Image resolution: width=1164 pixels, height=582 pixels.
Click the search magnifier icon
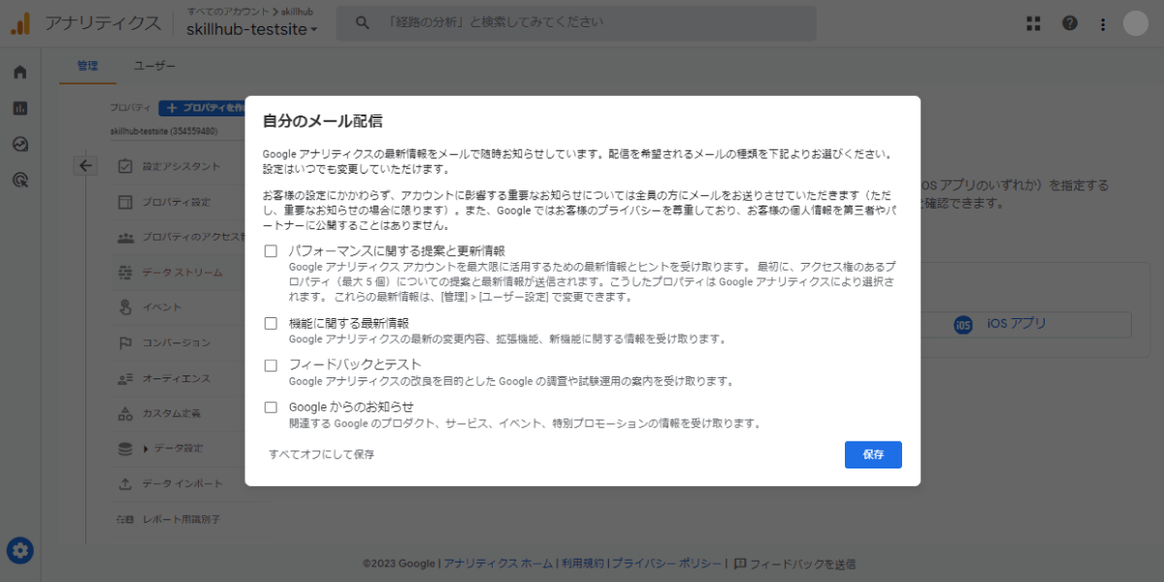(362, 23)
